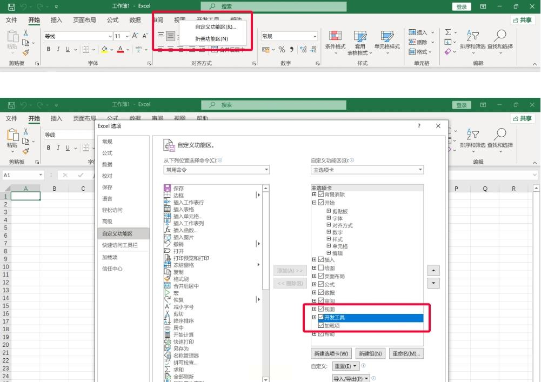
Task: Open Cell Styles (单元格样式)
Action: [387, 43]
